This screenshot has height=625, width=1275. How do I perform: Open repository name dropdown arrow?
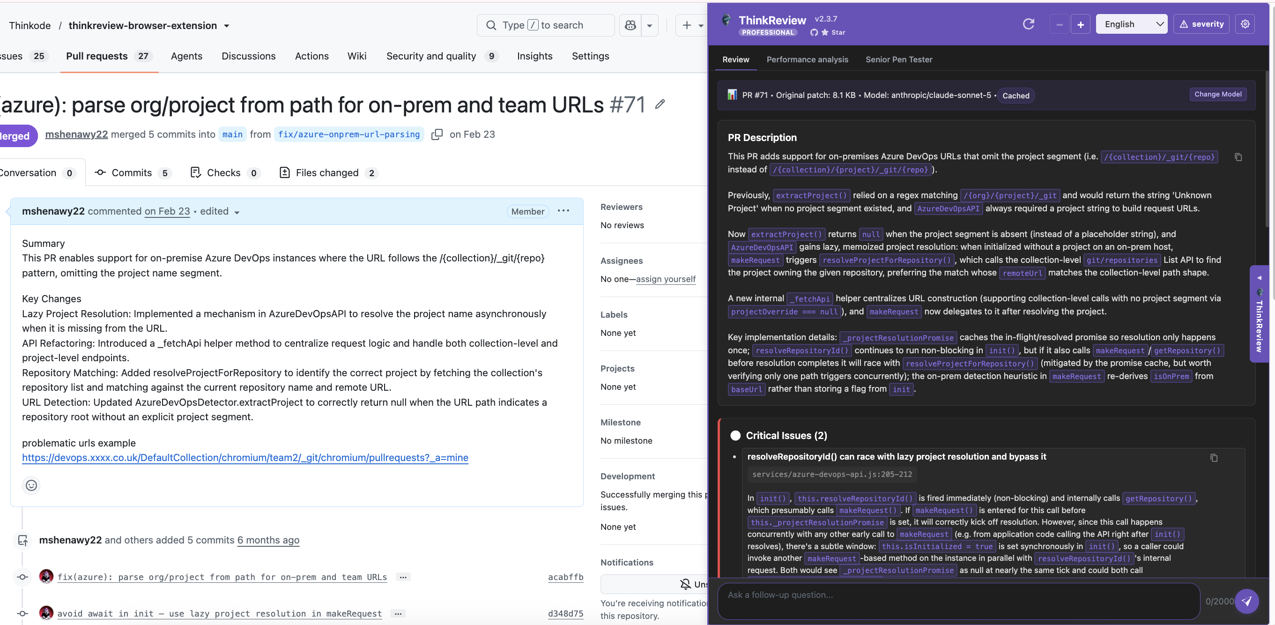pyautogui.click(x=227, y=26)
